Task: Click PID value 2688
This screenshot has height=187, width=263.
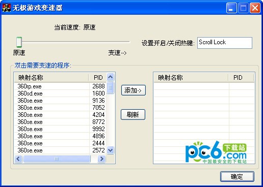Action: coord(98,86)
